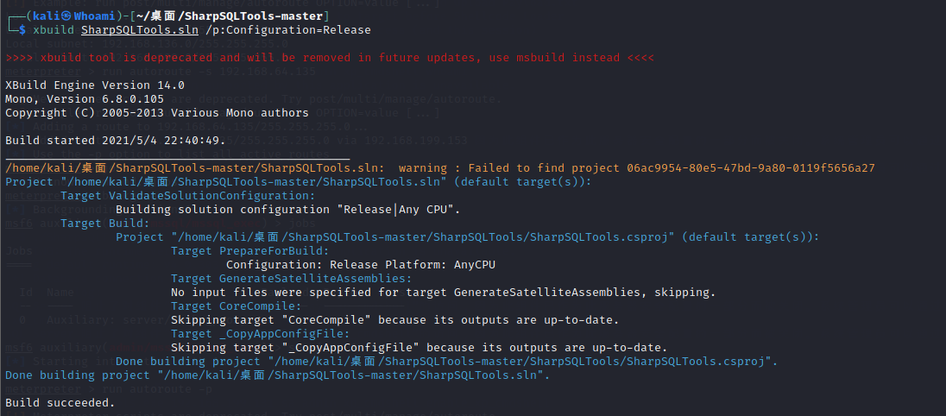Click the 'Project SharpSQLTools.csproj (default target(s))' line
This screenshot has height=416, width=946.
468,237
